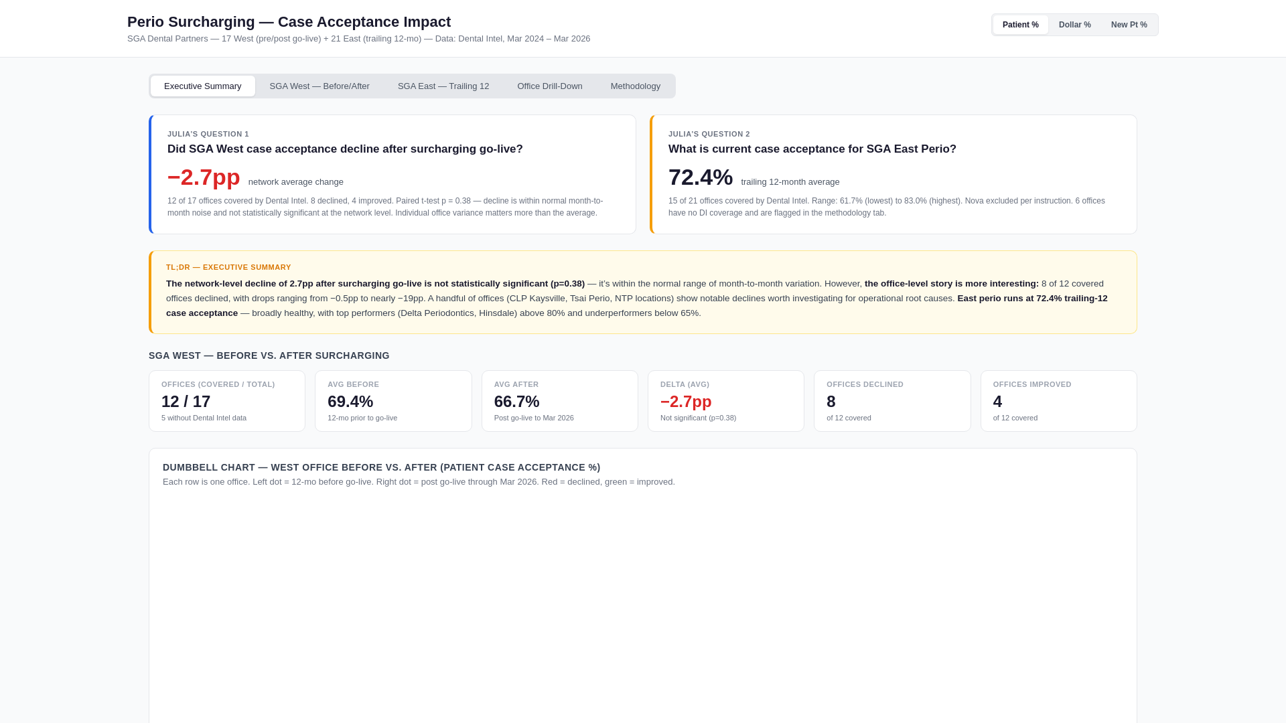The image size is (1286, 723).
Task: Click the Perio Surcharging page title
Action: [x=289, y=22]
